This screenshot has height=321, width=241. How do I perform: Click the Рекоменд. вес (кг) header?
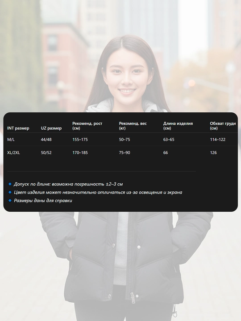[133, 126]
